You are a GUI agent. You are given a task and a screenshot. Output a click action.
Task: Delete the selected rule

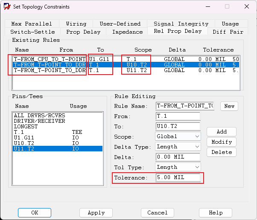click(x=222, y=152)
